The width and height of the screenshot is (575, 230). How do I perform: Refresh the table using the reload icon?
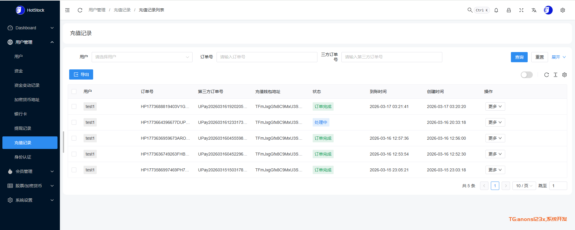pos(547,75)
